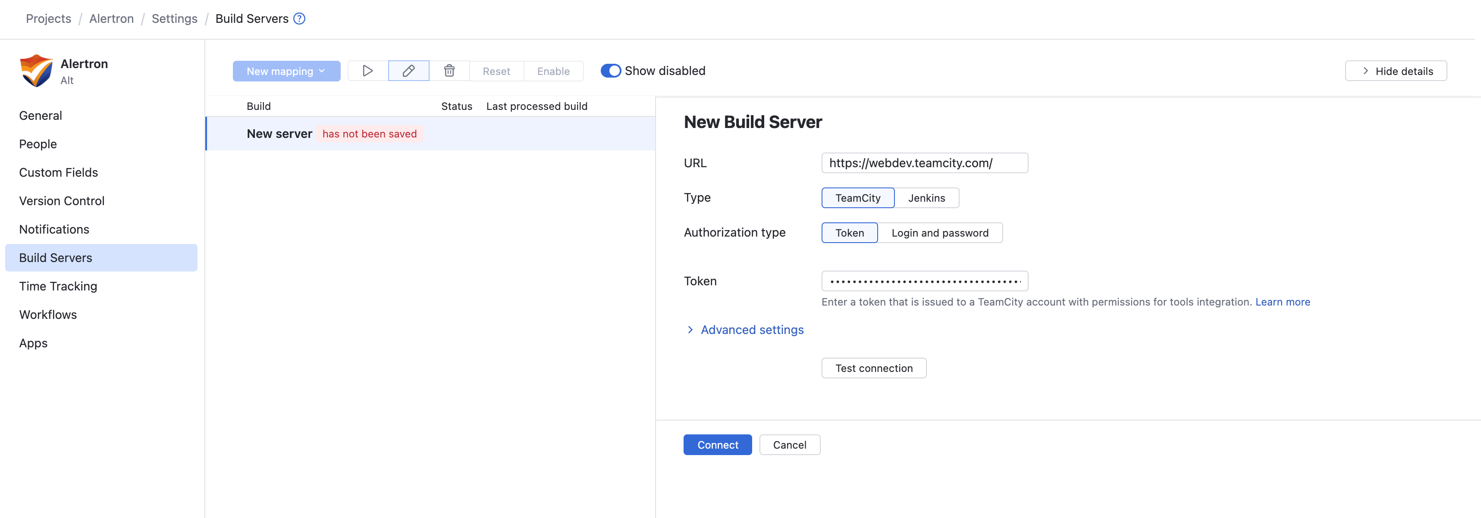
Task: Click the pencil edit icon
Action: (408, 71)
